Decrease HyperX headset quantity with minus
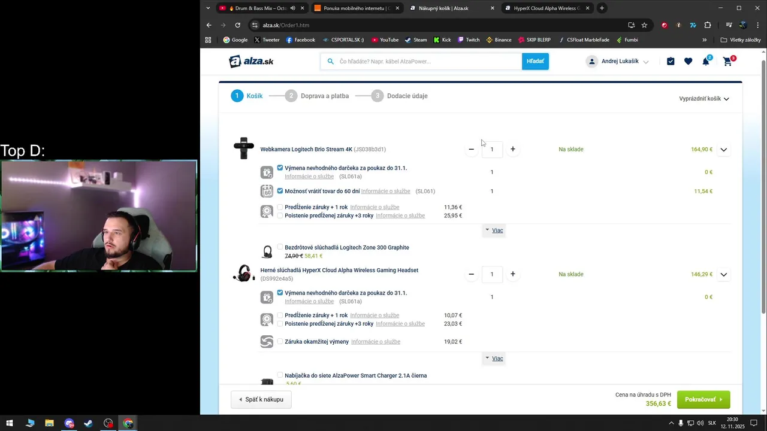The height and width of the screenshot is (431, 767). 472,274
